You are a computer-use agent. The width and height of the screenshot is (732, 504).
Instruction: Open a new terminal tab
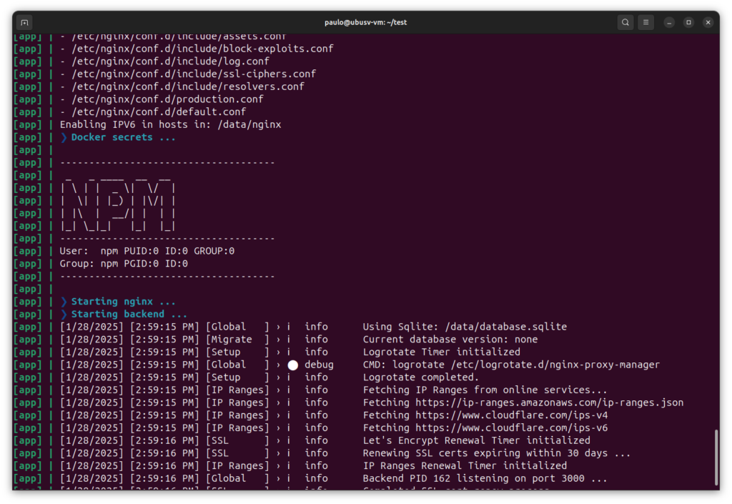tap(24, 22)
